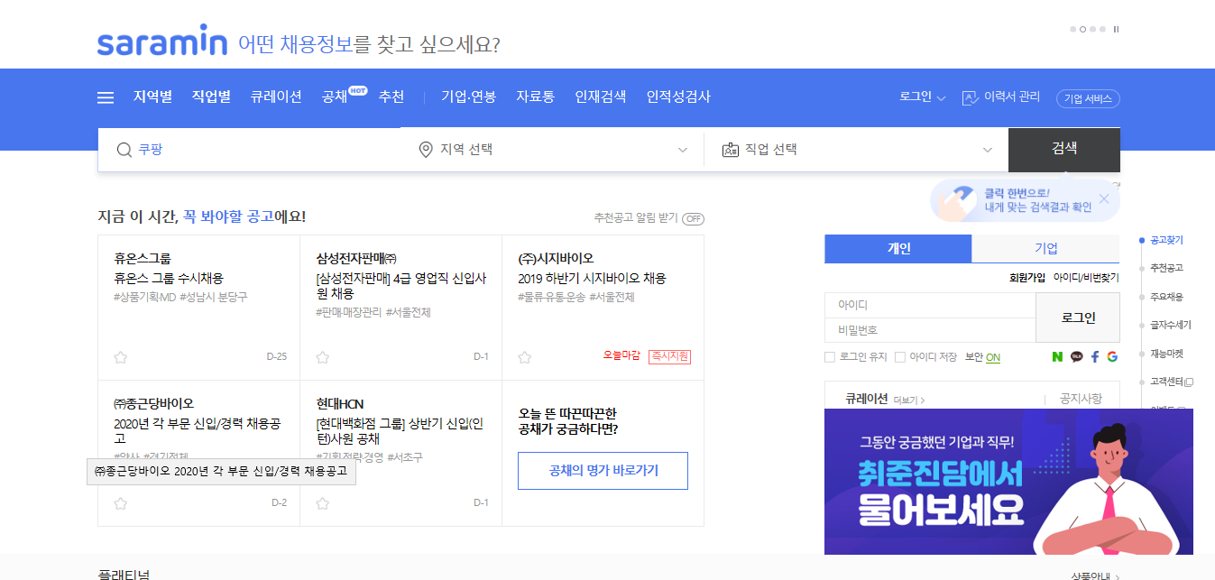Open 고객센터 in side navigation
The image size is (1215, 580).
tap(1171, 382)
